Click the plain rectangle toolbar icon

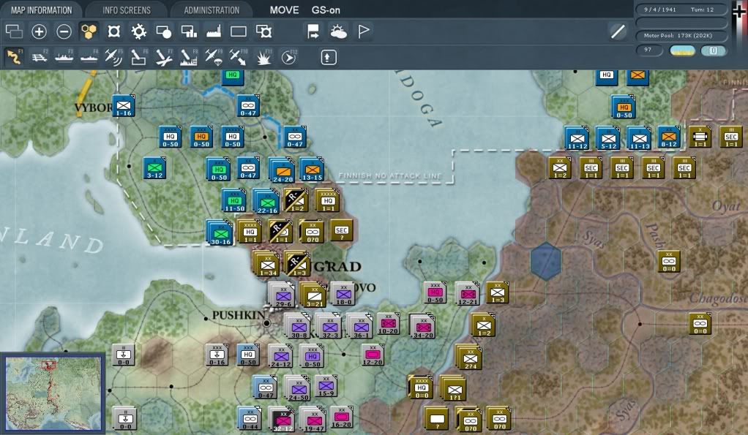tap(239, 31)
